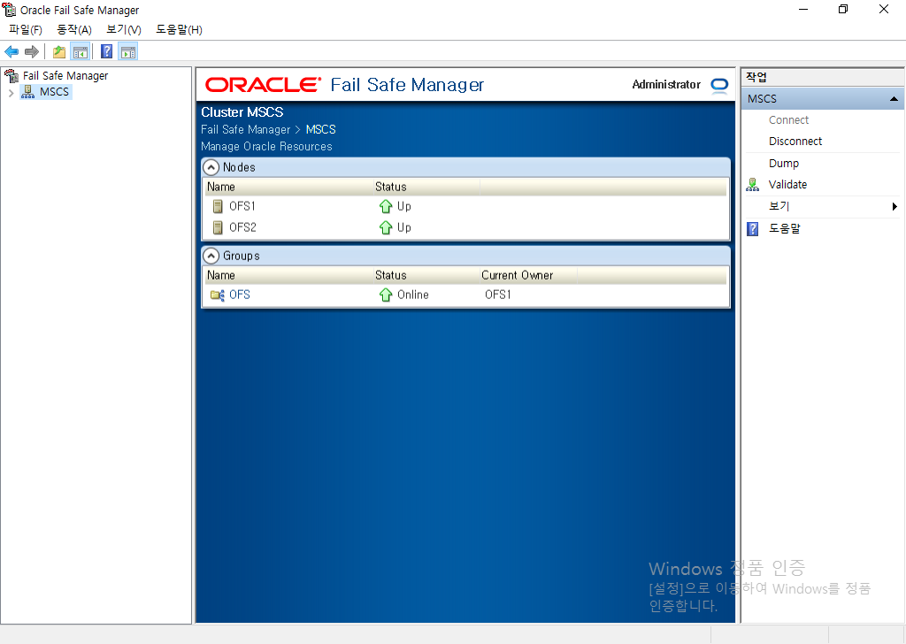The width and height of the screenshot is (906, 644).
Task: Click the blue Help toolbar icon
Action: click(x=107, y=52)
